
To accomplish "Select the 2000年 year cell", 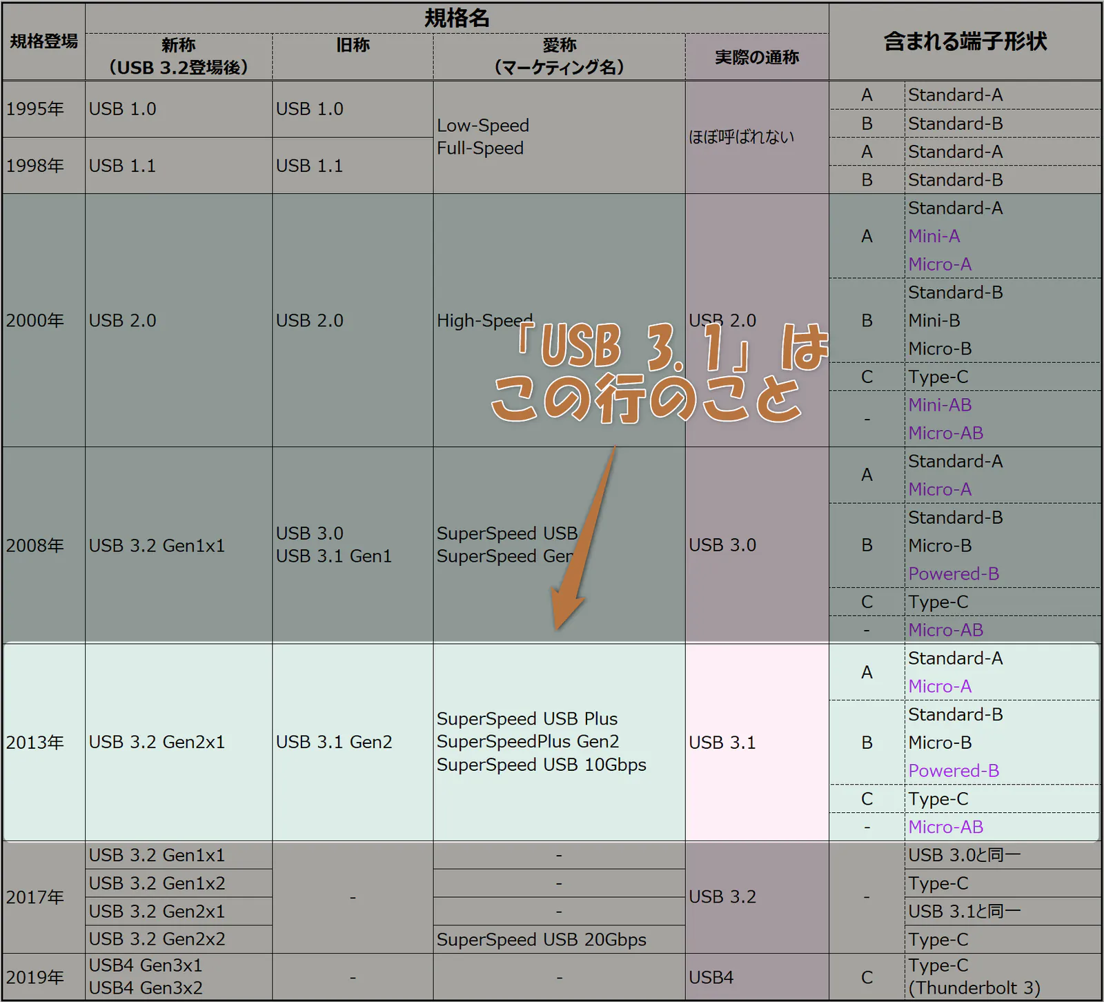I will [44, 320].
